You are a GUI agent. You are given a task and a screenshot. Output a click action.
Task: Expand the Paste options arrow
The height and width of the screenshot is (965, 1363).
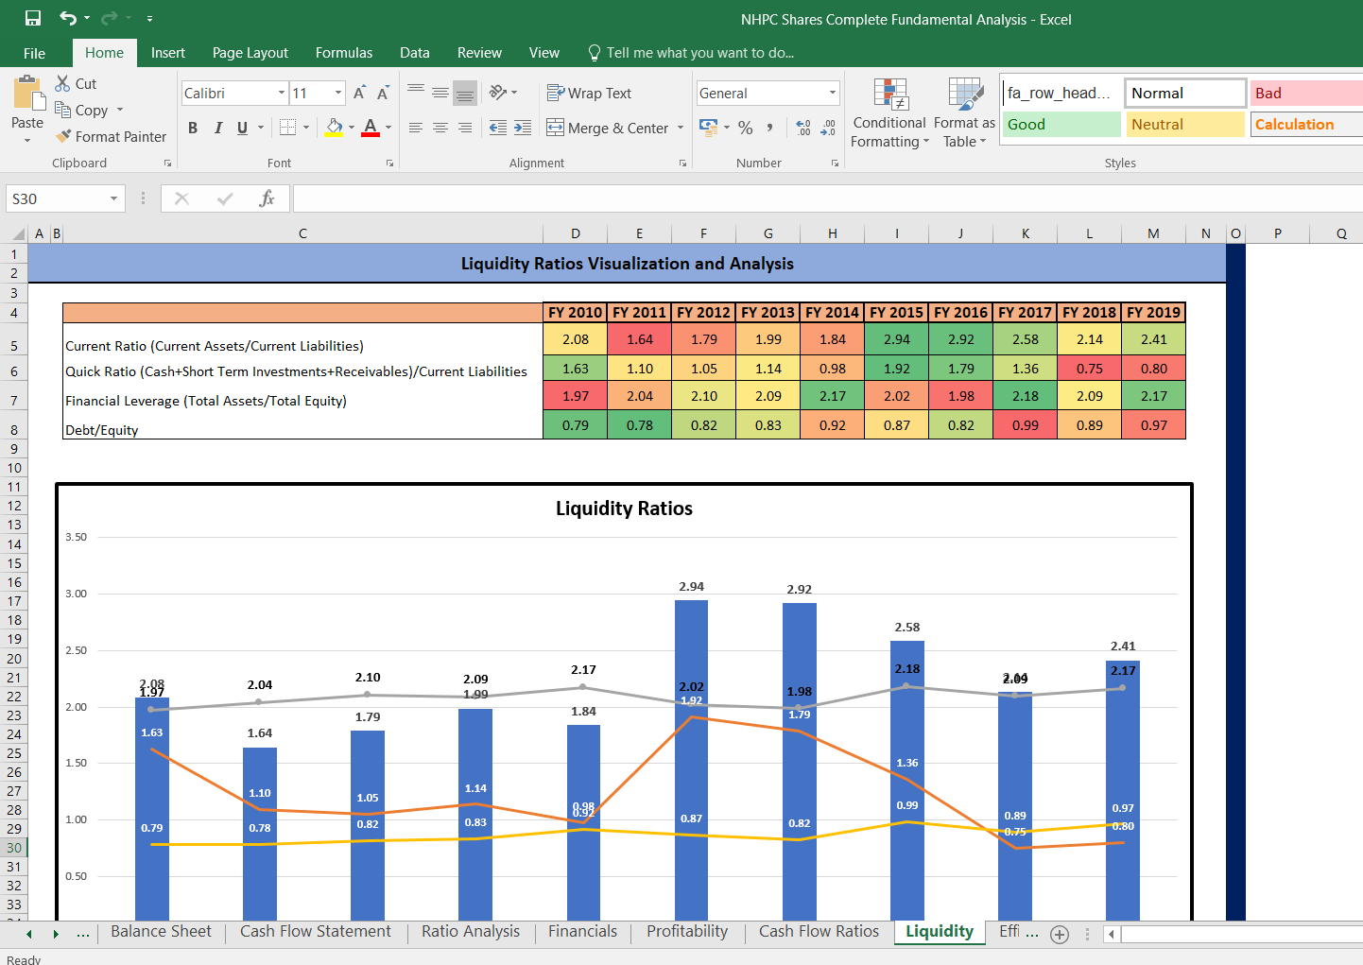pos(27,141)
